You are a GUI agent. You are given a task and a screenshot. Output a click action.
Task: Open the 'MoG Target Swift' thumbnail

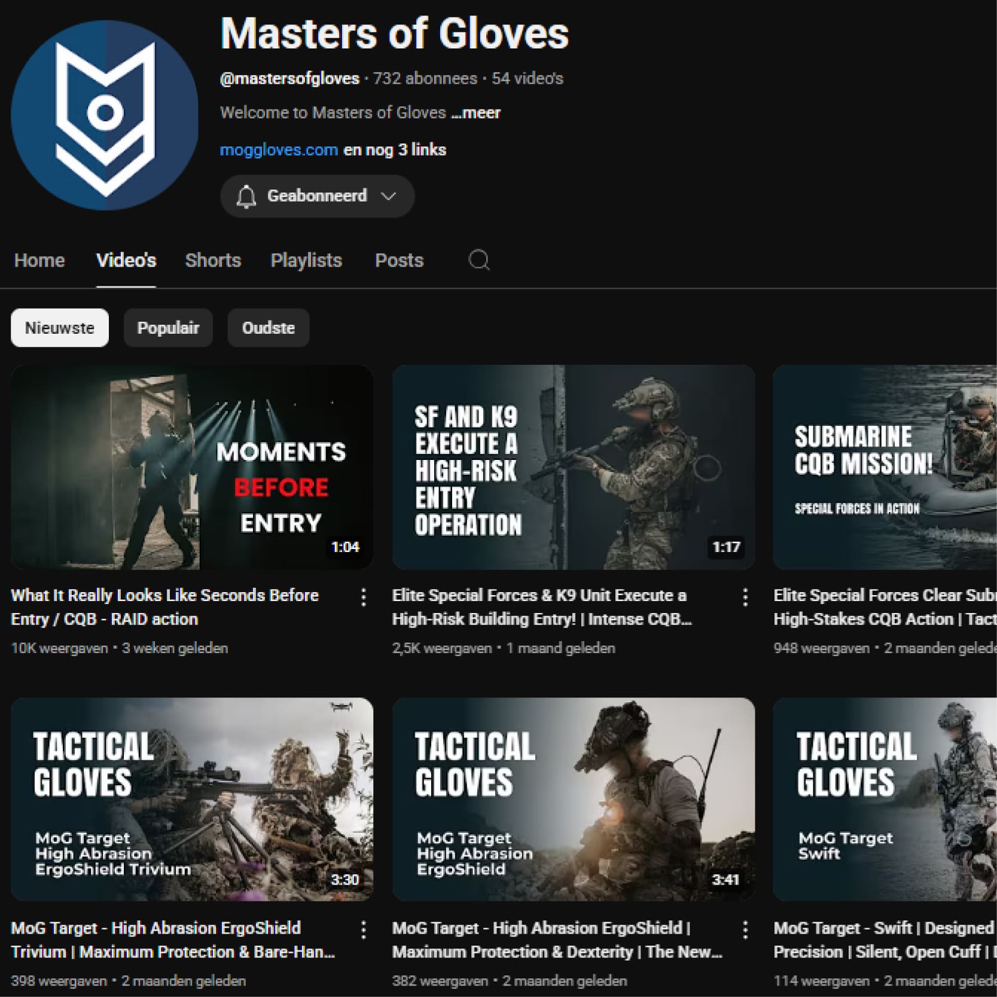click(885, 800)
